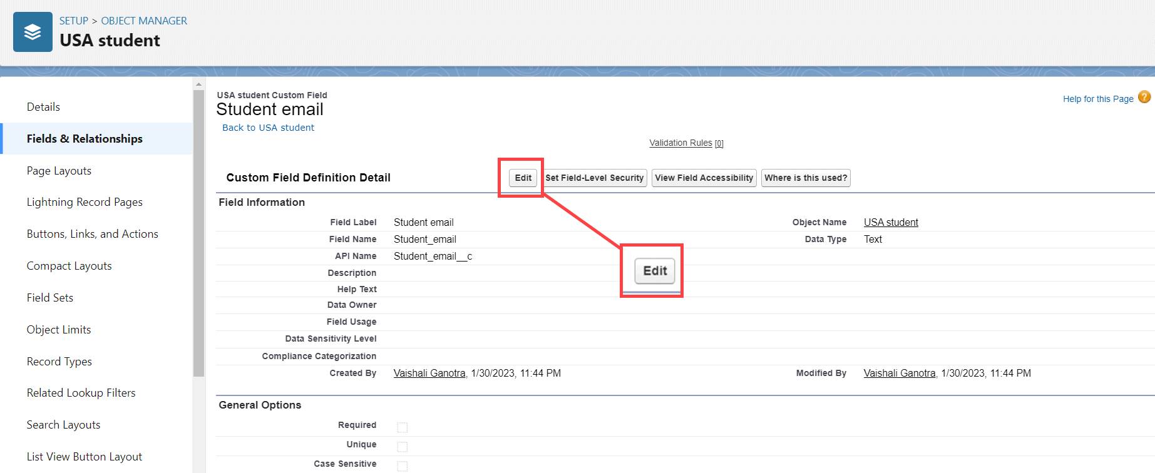Click the SETUP breadcrumb link

(74, 21)
